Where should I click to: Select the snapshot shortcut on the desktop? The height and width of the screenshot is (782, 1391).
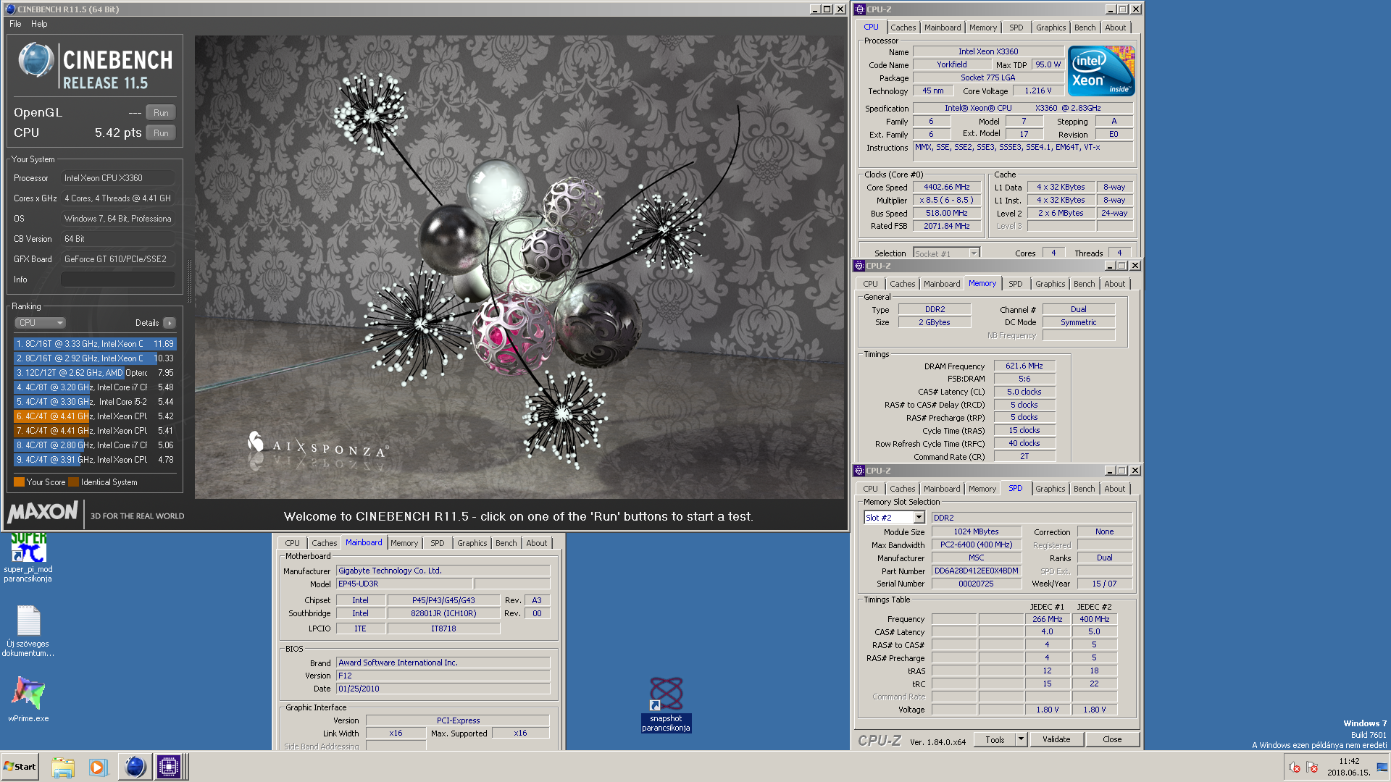click(666, 705)
